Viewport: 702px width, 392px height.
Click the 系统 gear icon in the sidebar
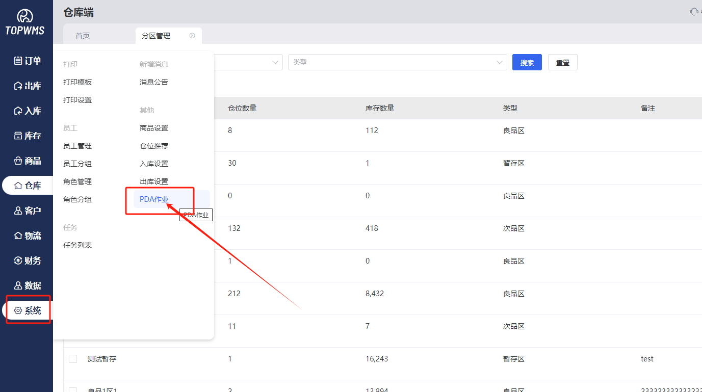coord(18,310)
